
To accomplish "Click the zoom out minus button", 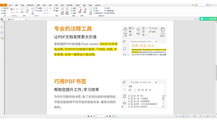I will tap(201, 116).
